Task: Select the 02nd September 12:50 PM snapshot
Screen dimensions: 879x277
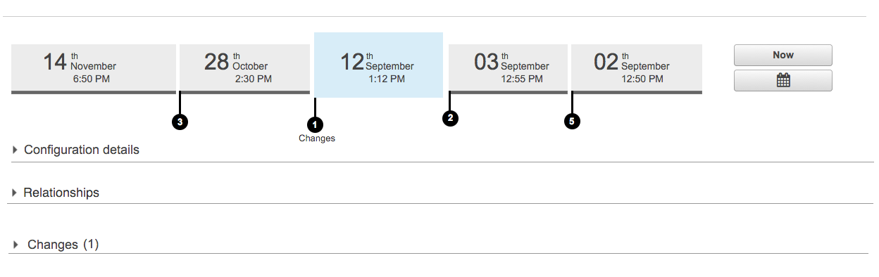Action: coord(636,69)
